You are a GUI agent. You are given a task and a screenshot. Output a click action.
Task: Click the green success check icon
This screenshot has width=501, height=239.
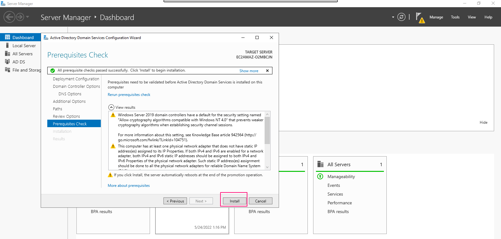click(53, 71)
